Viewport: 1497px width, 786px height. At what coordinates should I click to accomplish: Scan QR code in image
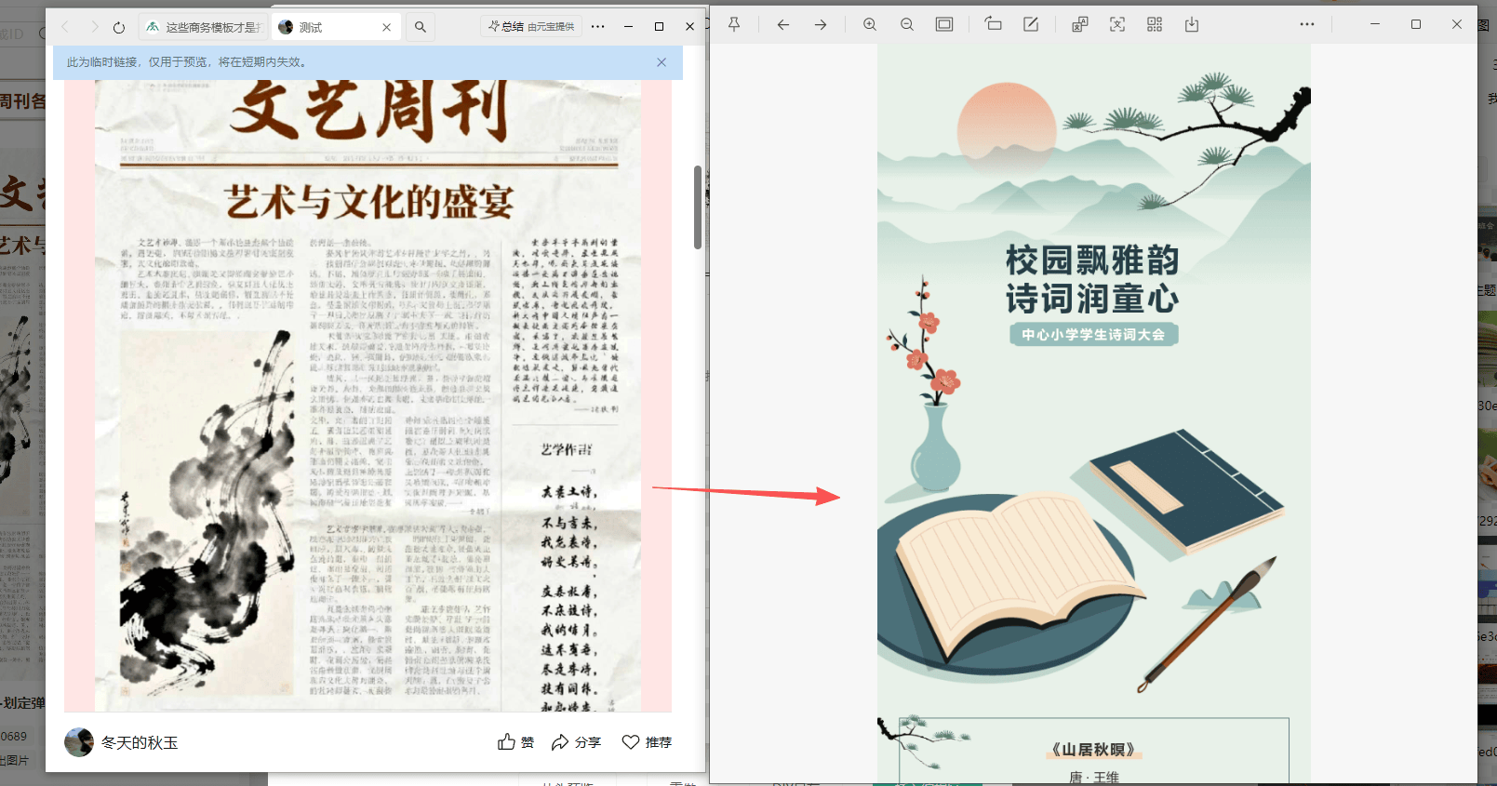1155,25
